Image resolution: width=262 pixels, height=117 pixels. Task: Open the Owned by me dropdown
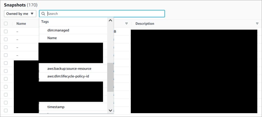click(20, 14)
